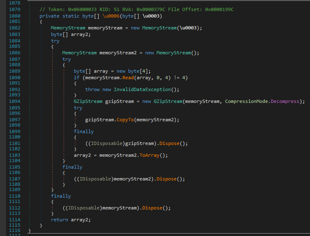Viewport: 310px width, 236px height.
Task: Click the "try" keyword on line 1095
Action: coord(78,108)
